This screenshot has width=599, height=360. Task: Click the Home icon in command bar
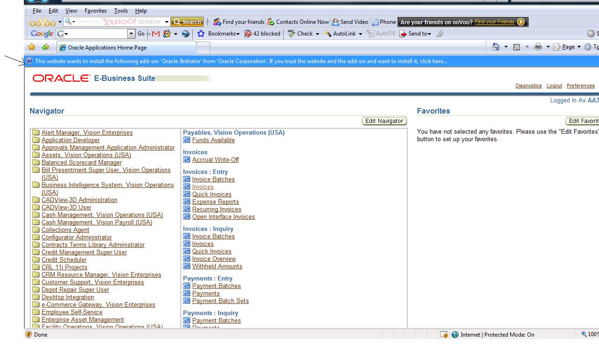[x=496, y=47]
